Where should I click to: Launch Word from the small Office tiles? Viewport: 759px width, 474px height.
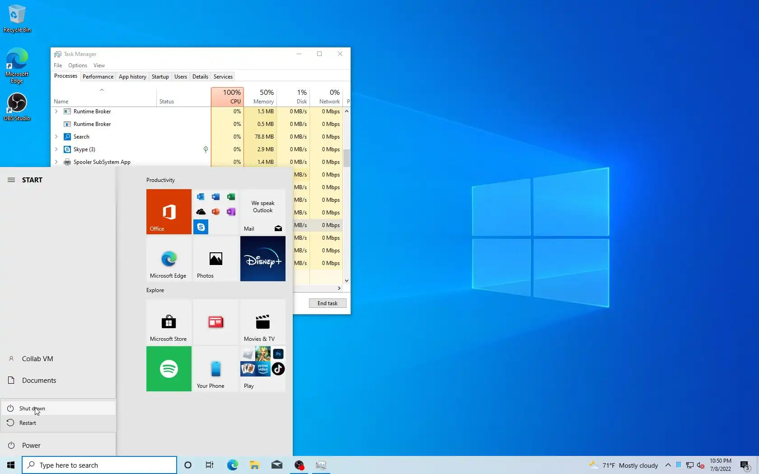click(216, 197)
